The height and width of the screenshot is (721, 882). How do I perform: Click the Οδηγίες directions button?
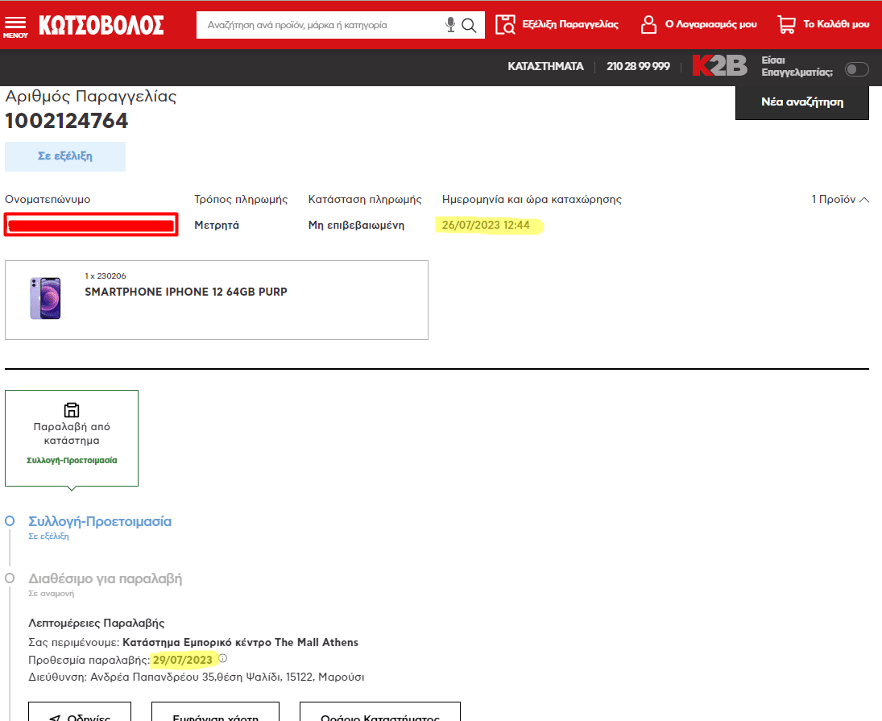[79, 713]
